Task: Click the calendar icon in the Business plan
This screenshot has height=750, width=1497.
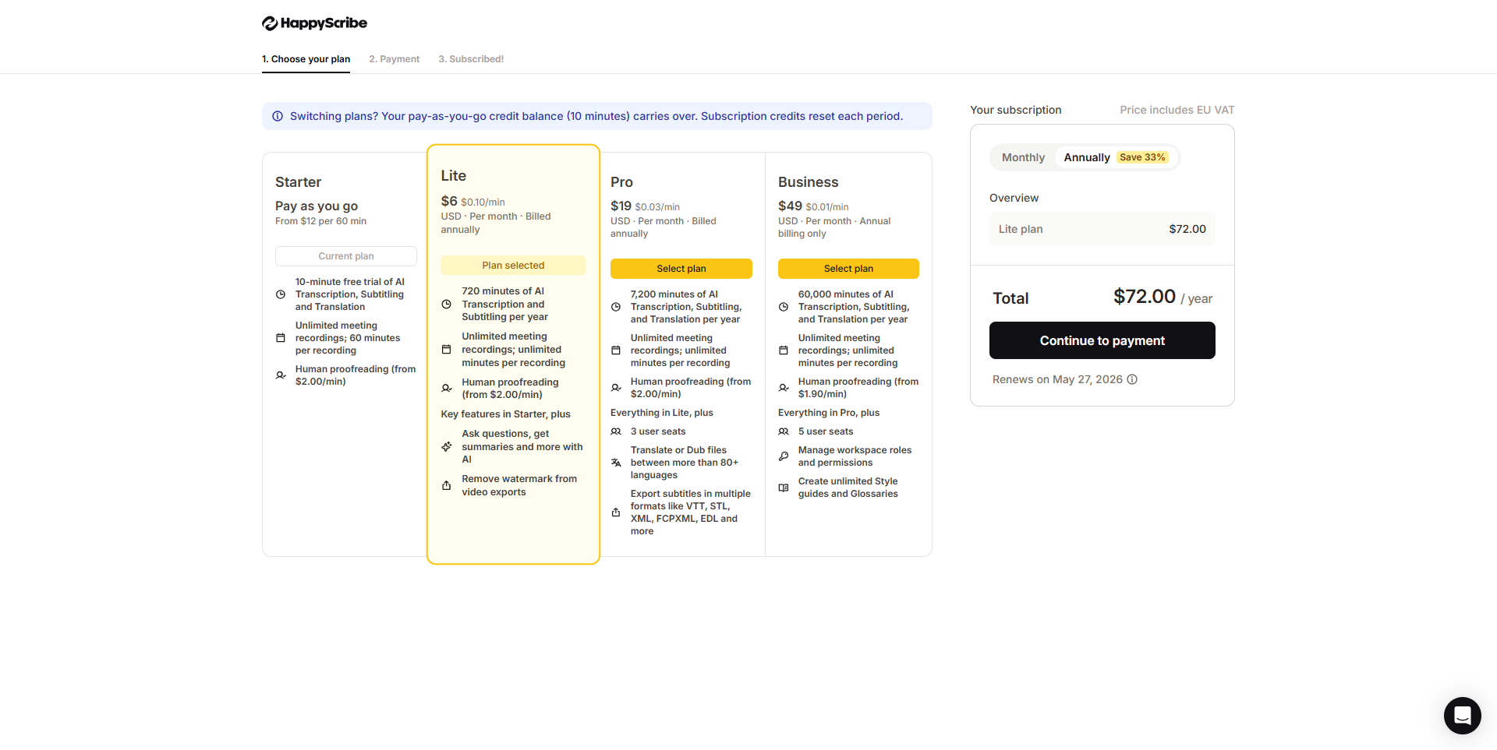Action: [784, 350]
